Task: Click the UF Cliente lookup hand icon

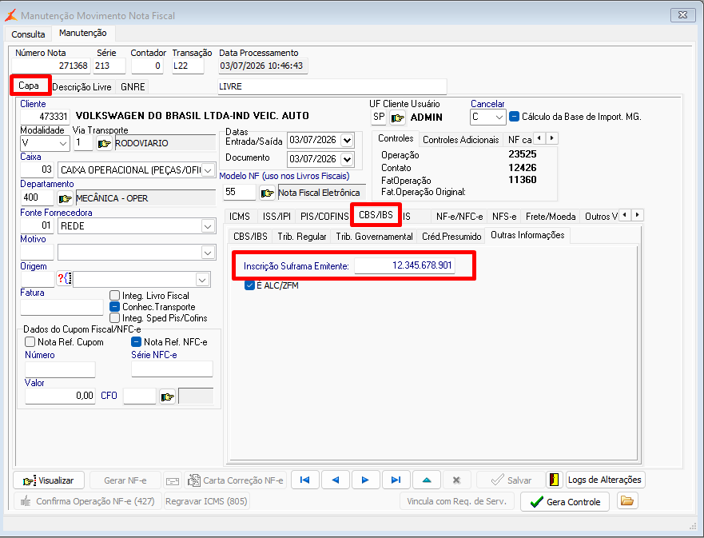Action: tap(397, 118)
